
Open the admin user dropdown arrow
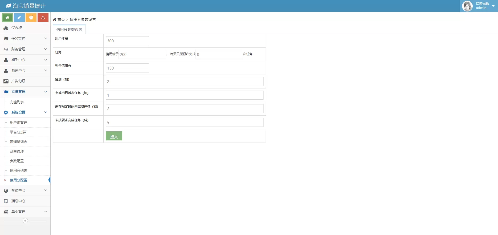pos(493,6)
